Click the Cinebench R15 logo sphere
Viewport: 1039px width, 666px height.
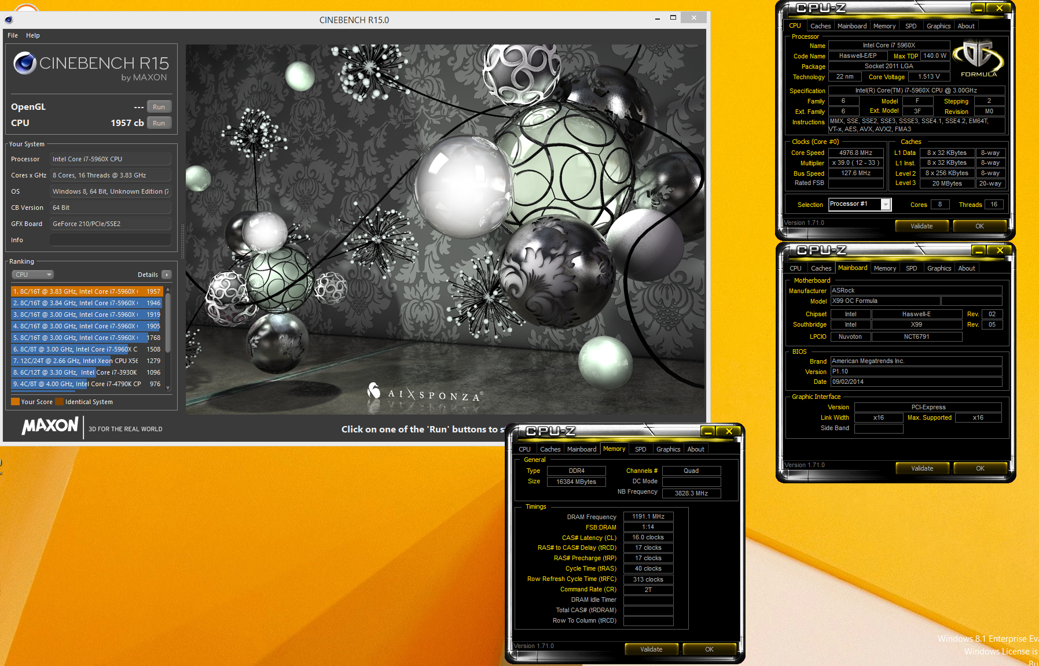point(25,63)
